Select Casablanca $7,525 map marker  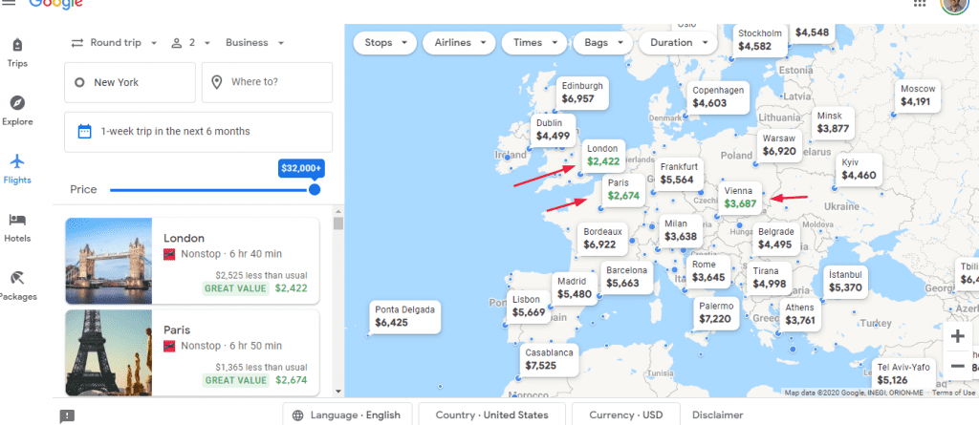coord(549,359)
